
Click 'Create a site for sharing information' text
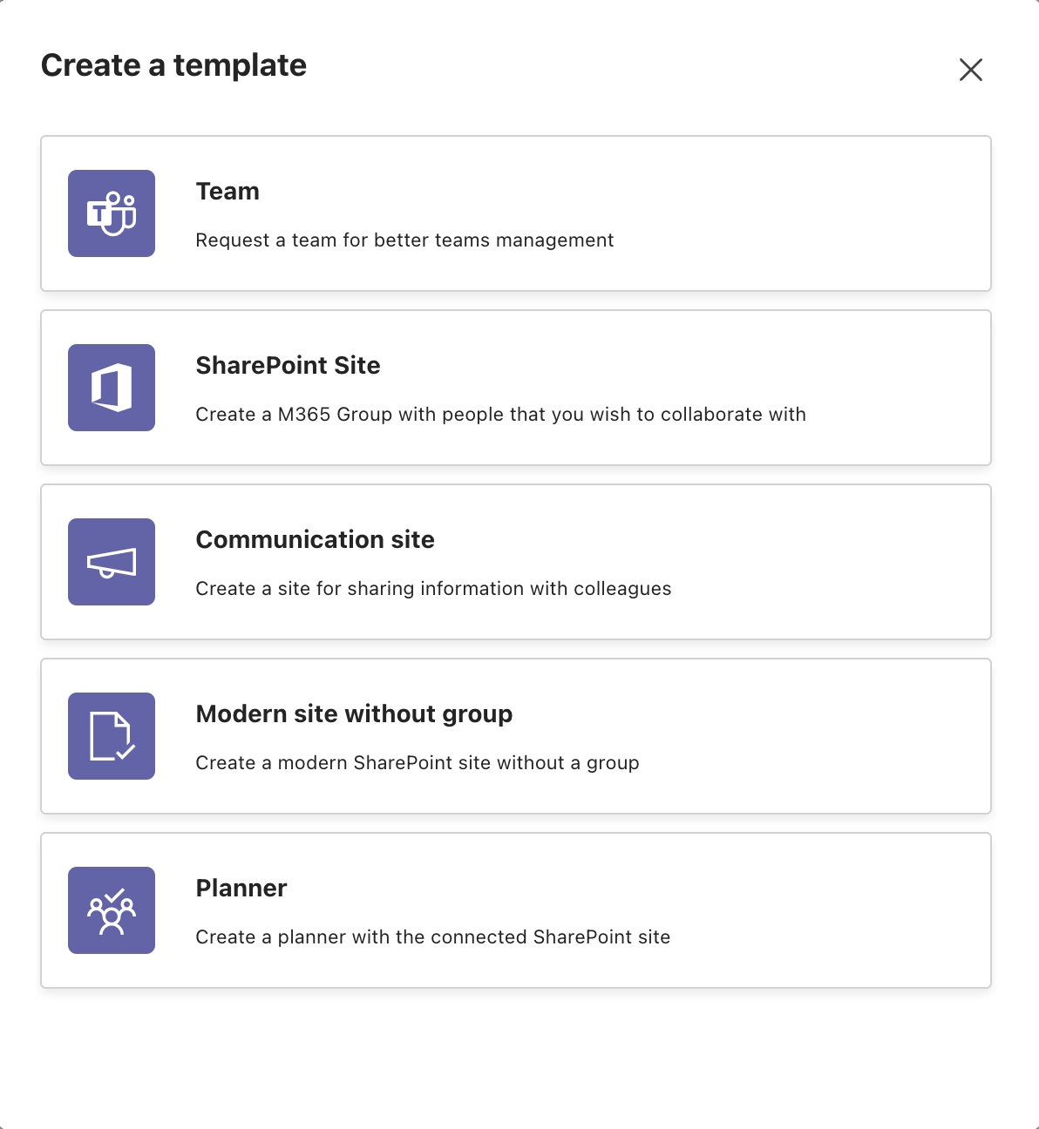tap(433, 589)
